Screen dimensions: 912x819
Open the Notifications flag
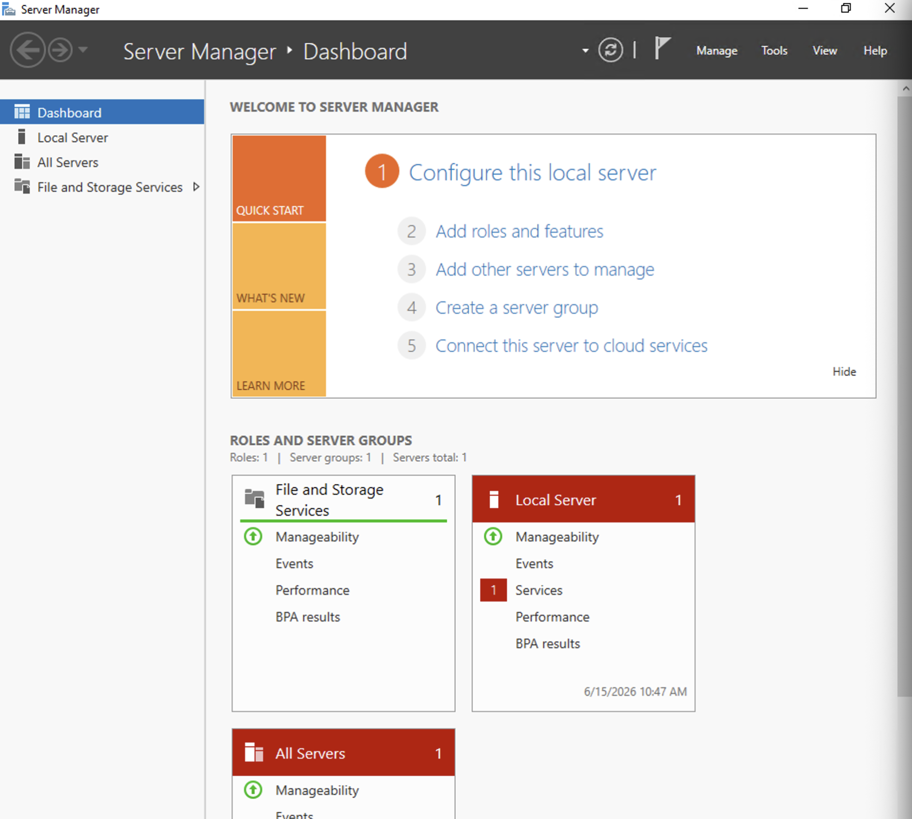pos(662,49)
